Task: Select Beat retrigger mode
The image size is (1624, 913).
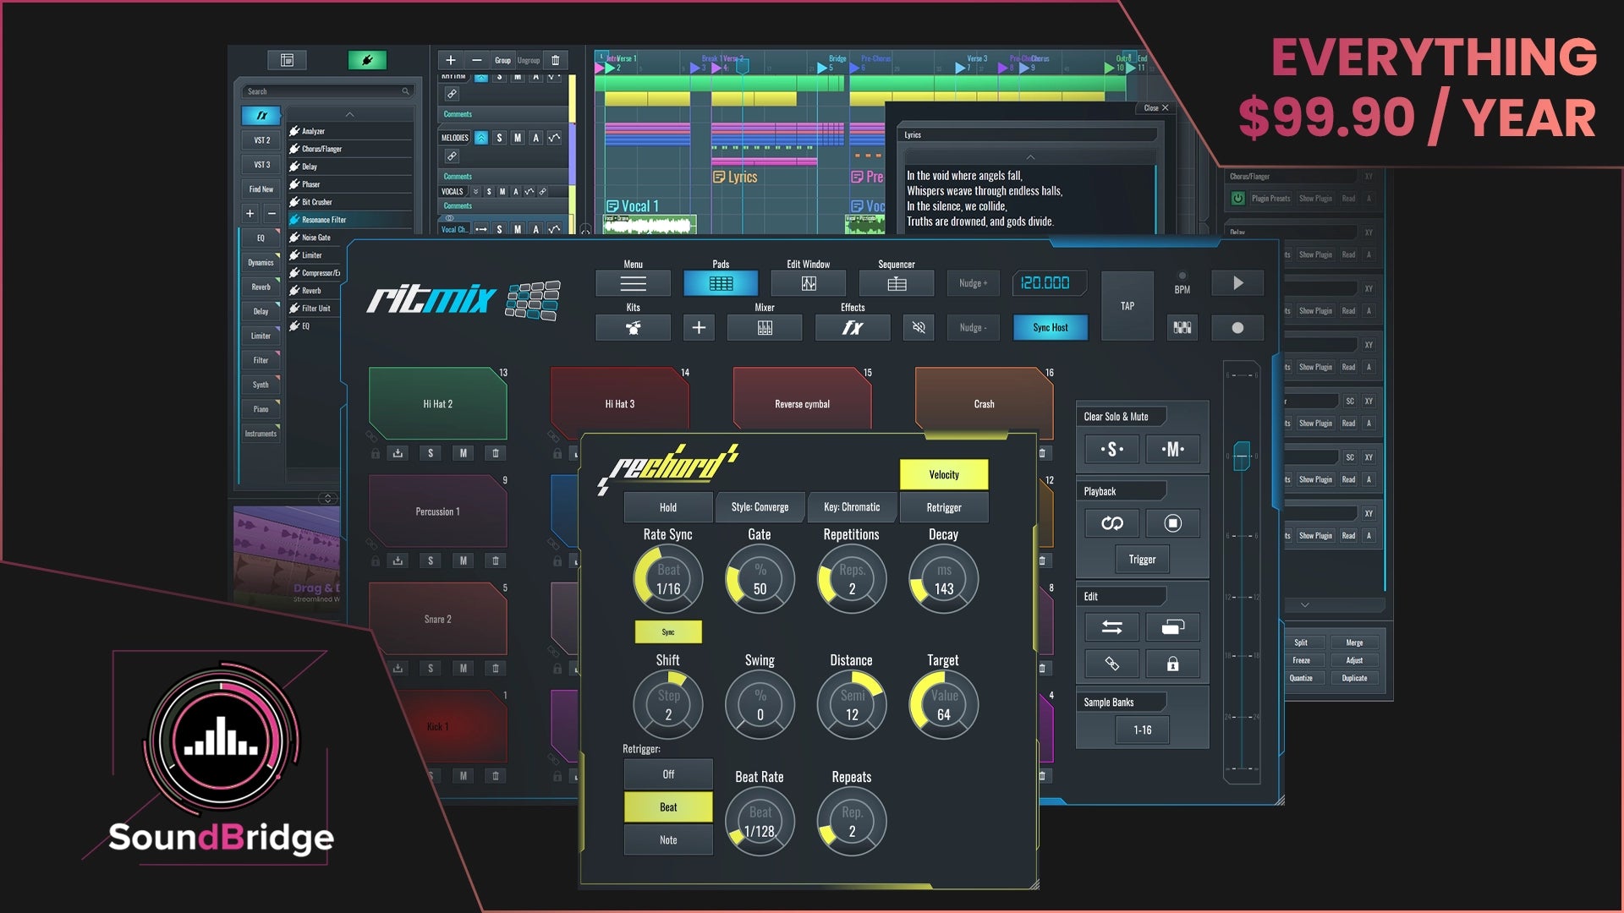Action: (x=667, y=807)
